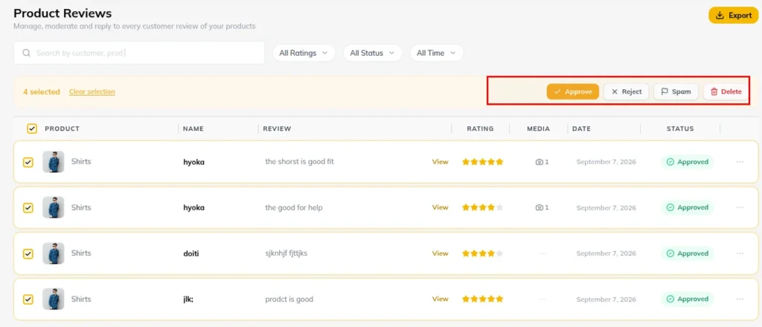Viewport: 762px width, 327px height.
Task: Click the Shirts thumbnail in doiti row
Action: coord(53,253)
